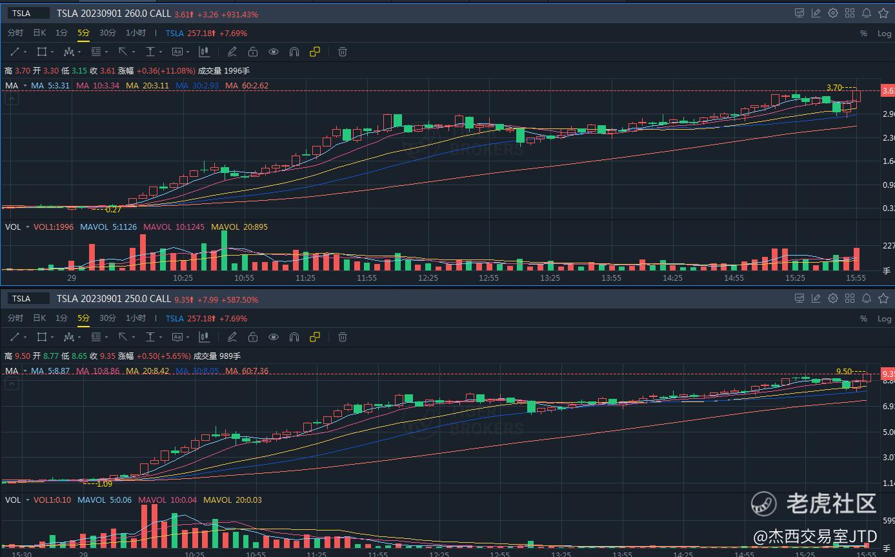Collapse indicator legend chevron in 260.0 CALL chart
The image size is (895, 557).
[x=11, y=98]
